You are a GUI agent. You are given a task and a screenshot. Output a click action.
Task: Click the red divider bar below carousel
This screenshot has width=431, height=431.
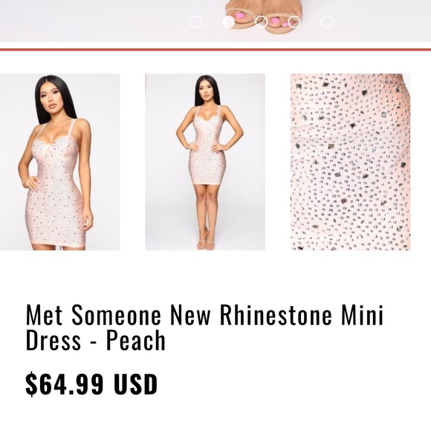pos(215,50)
